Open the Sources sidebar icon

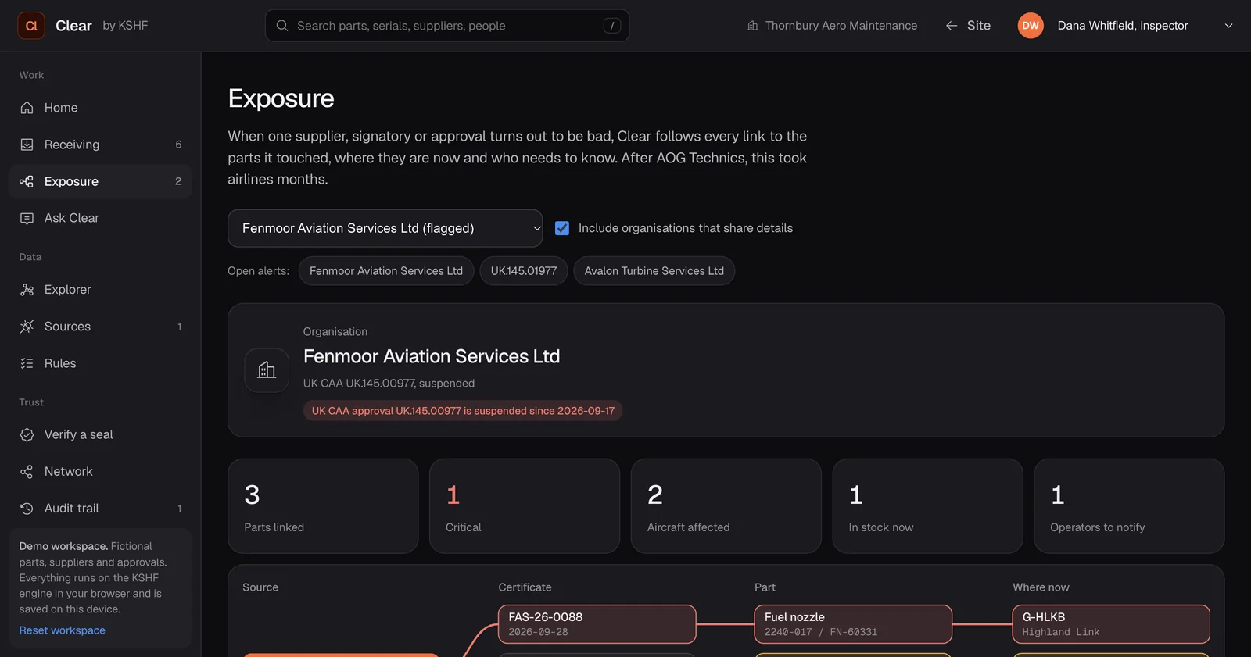pyautogui.click(x=27, y=327)
